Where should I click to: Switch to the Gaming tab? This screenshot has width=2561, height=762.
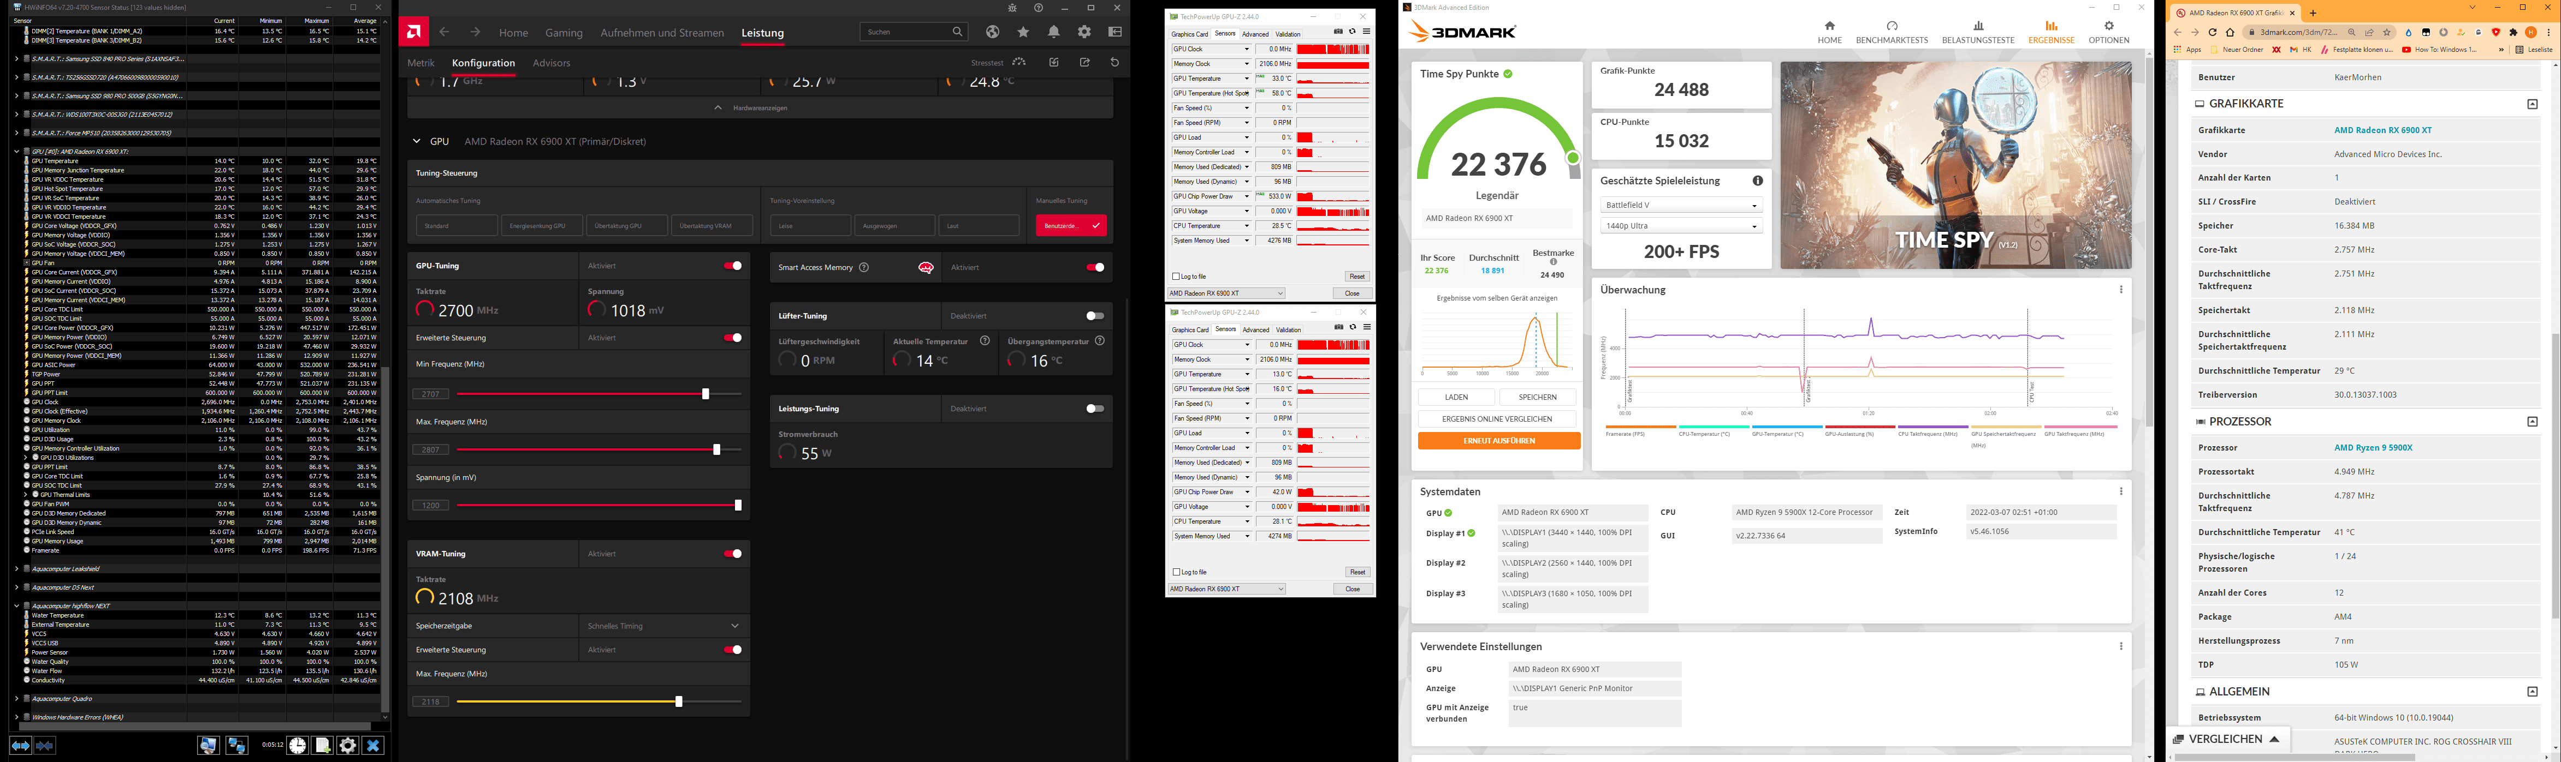pos(564,33)
